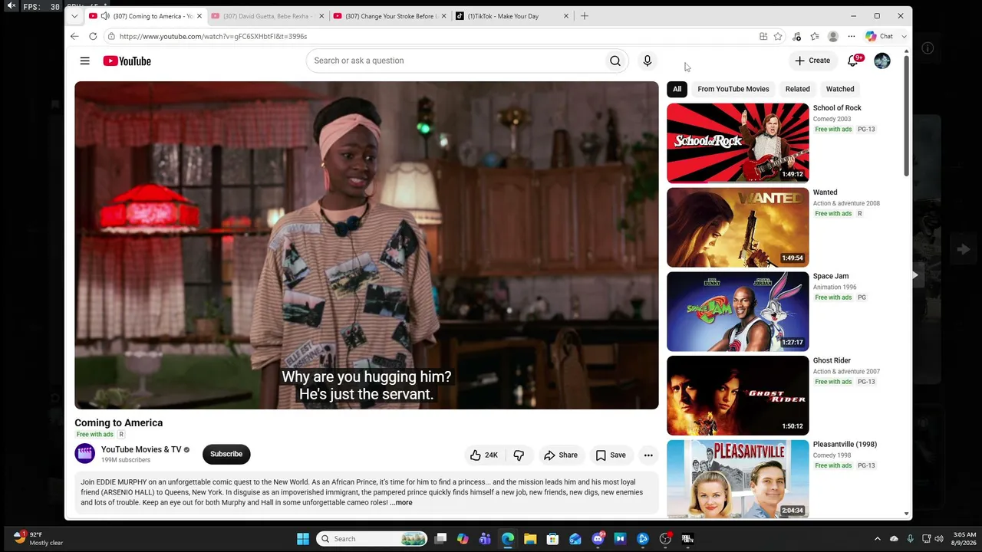Viewport: 982px width, 552px height.
Task: Click the Wanted movie thumbnail
Action: [x=738, y=228]
